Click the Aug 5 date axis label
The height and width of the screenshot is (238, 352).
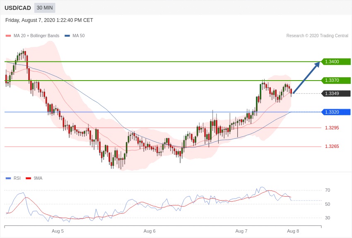[58, 231]
